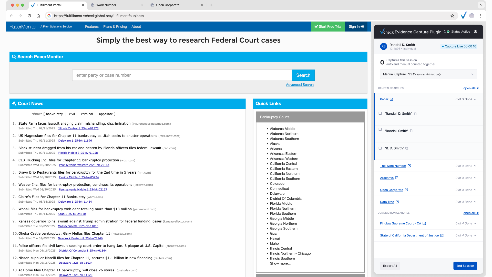Open the Advanced Search link

pos(300,85)
